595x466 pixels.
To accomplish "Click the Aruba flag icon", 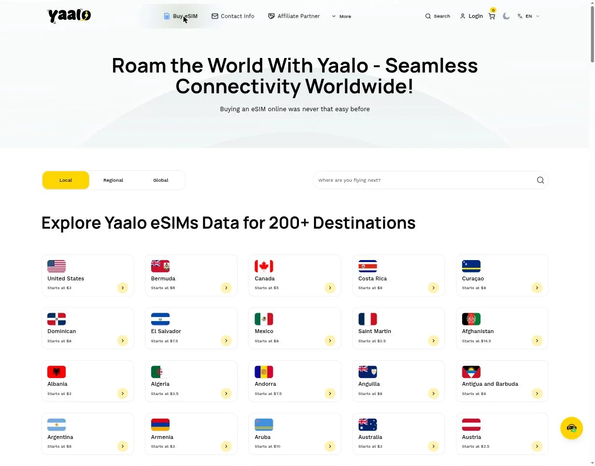I will pyautogui.click(x=264, y=425).
